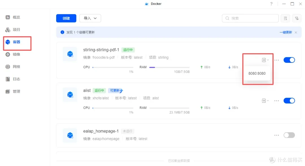This screenshot has height=166, width=305.
Task: Open the alist container name
Action: click(87, 90)
